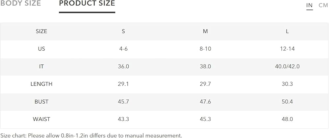
Task: Toggle measurement units to CM
Action: coord(323,5)
